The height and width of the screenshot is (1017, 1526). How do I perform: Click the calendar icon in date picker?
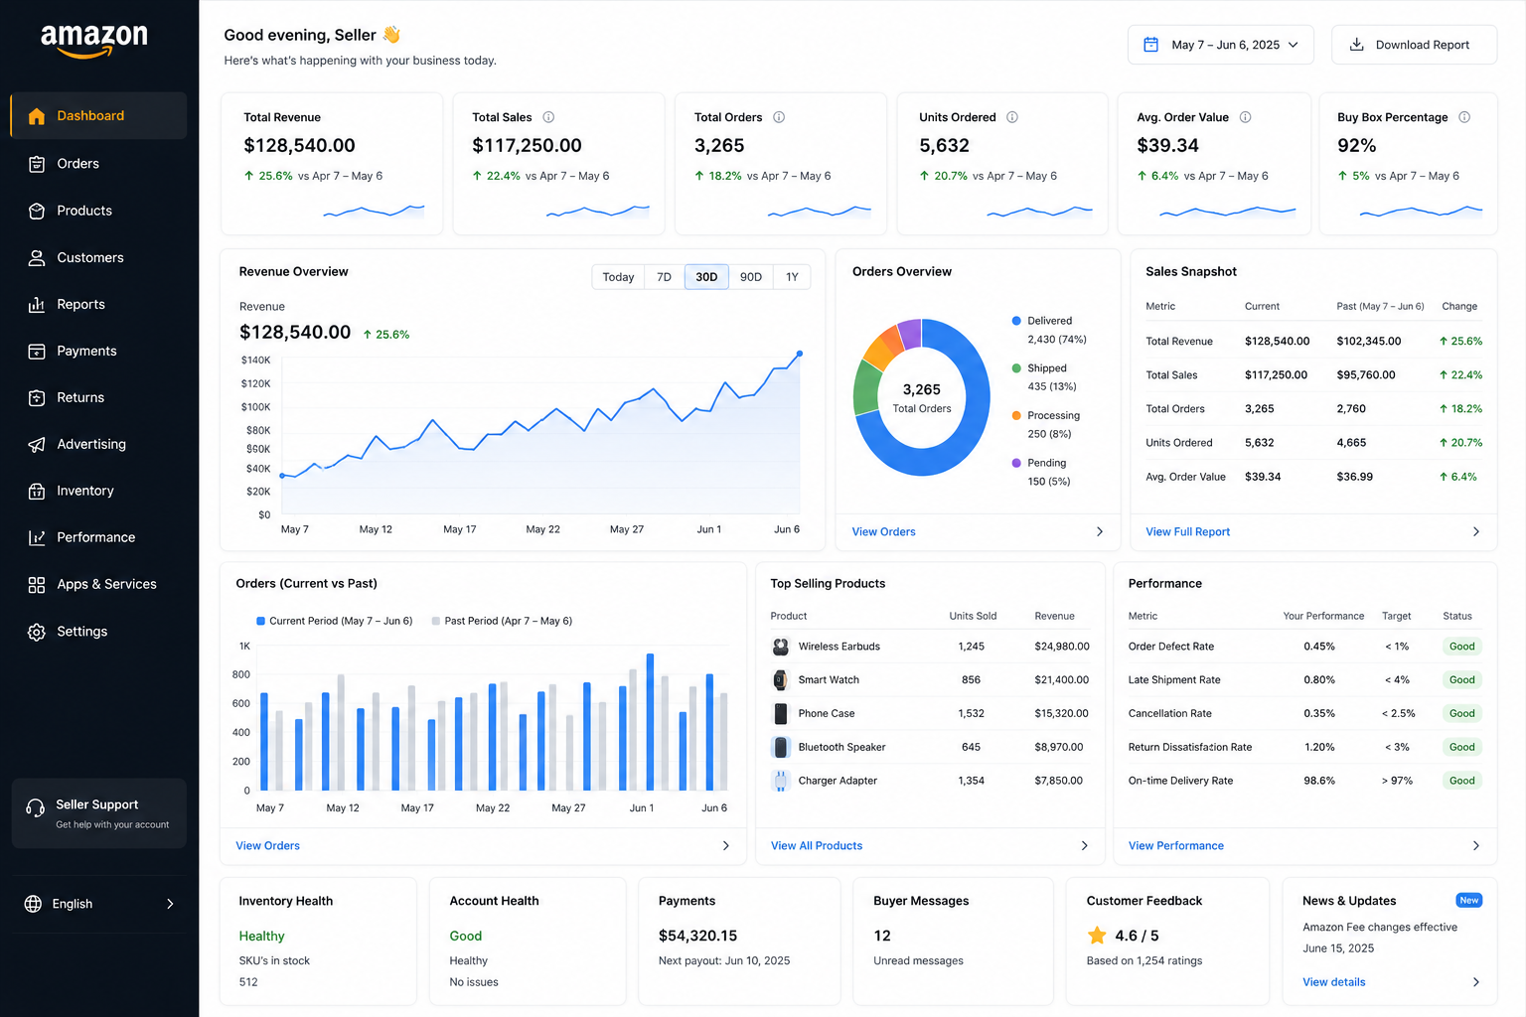(1151, 45)
